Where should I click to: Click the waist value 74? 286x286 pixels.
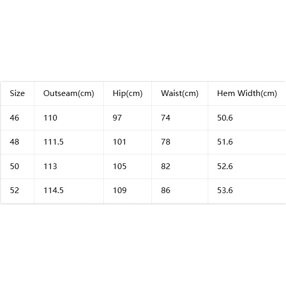click(x=165, y=118)
